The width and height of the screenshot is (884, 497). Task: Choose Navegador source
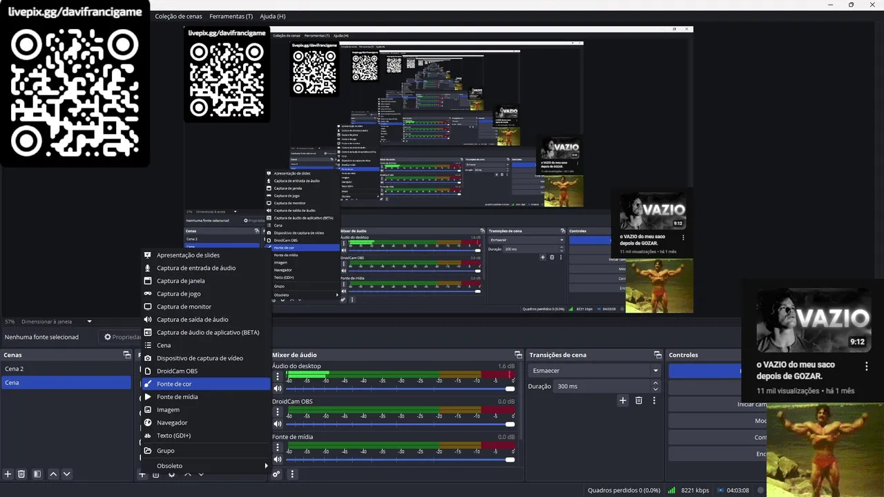coord(206,422)
